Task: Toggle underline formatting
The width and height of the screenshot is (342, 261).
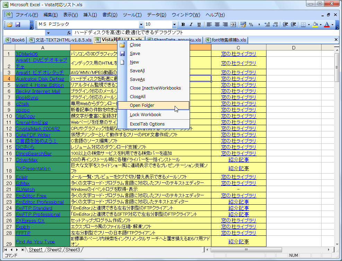Action: pos(199,25)
